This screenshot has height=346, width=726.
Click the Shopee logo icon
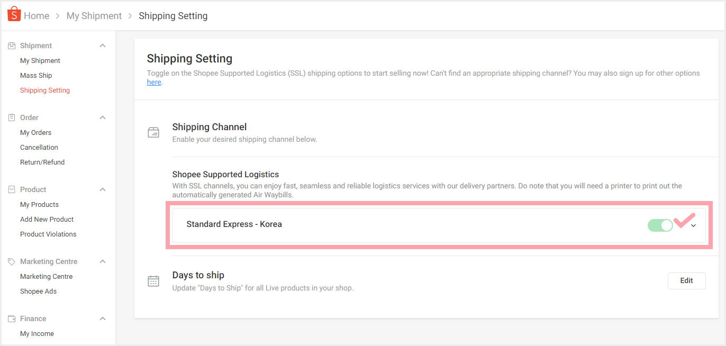14,14
